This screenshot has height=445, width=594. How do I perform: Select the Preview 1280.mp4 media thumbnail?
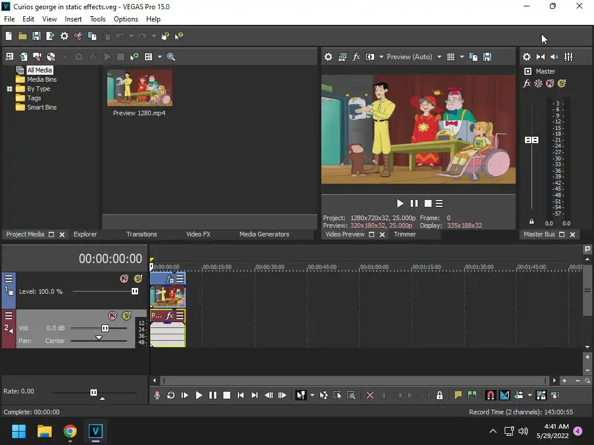tap(140, 88)
